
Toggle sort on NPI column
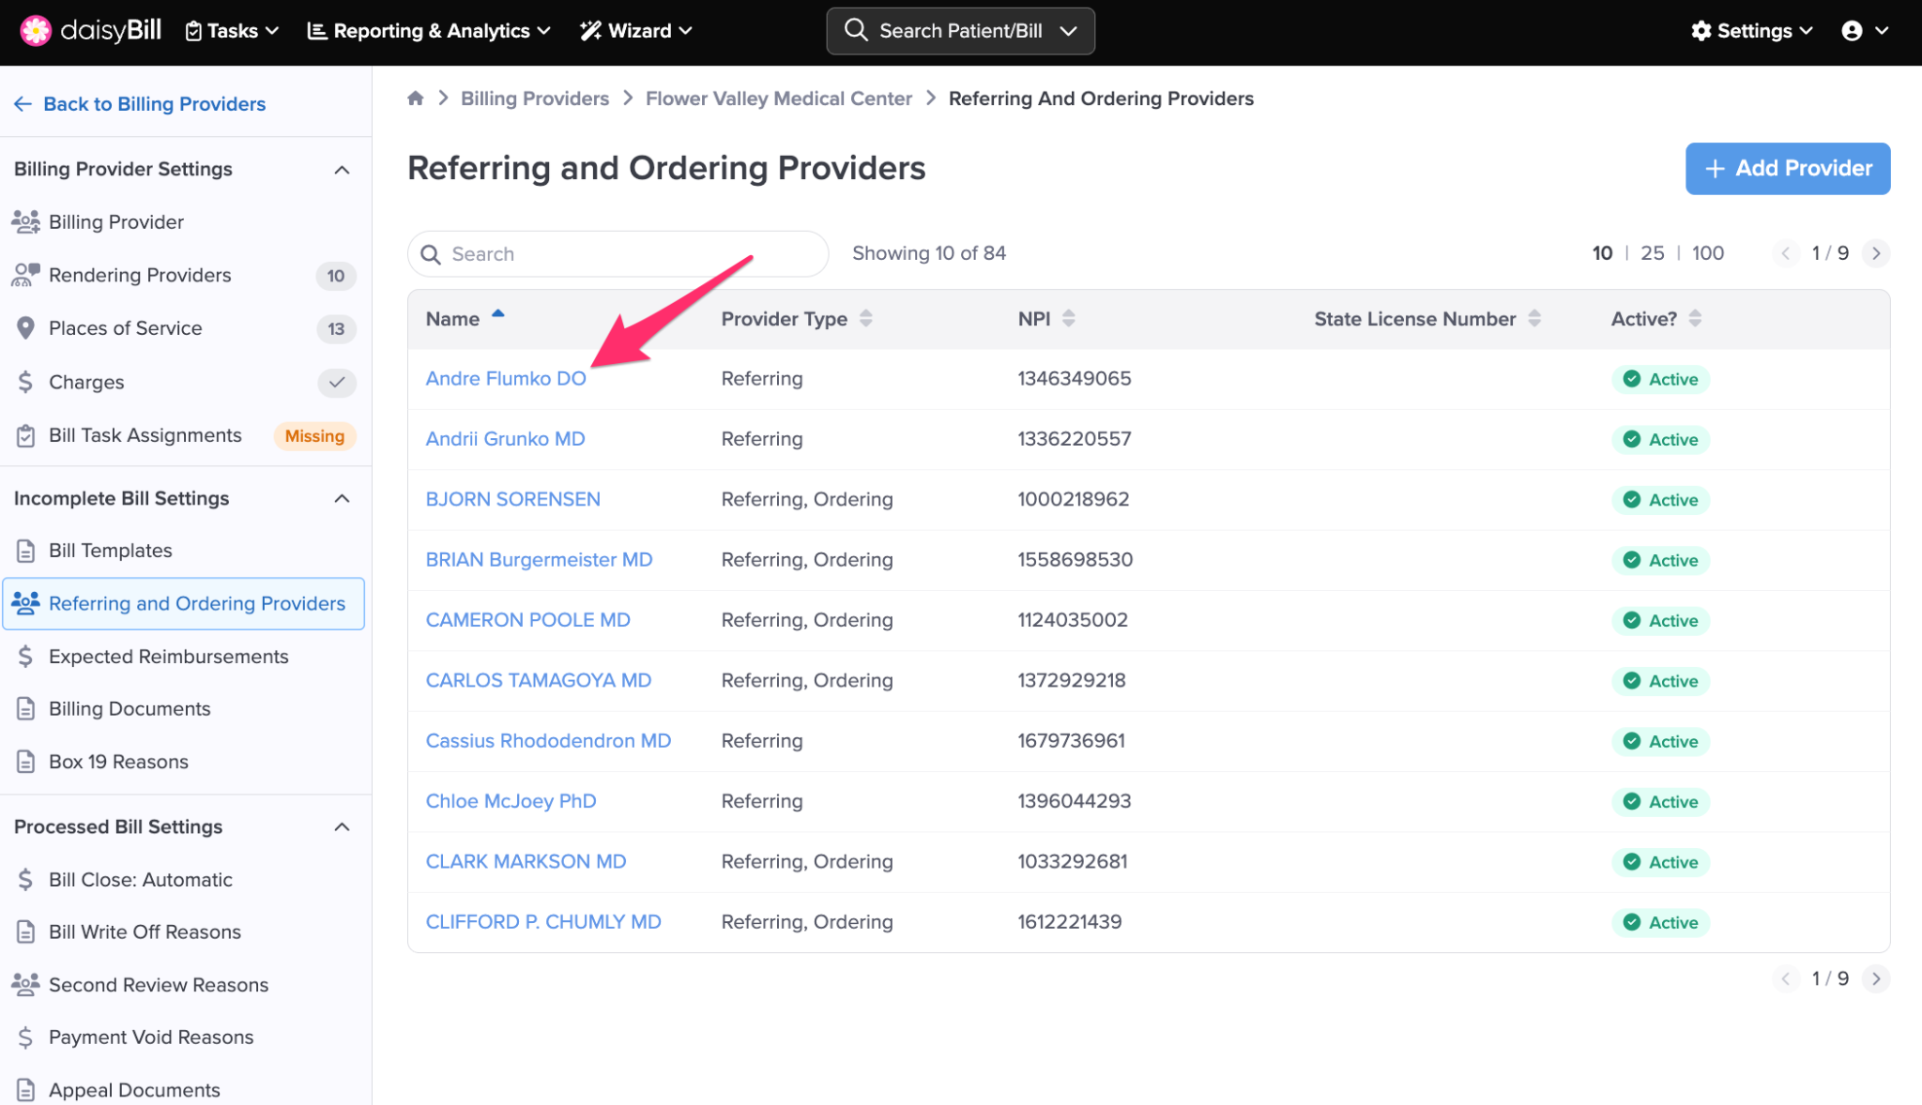pos(1068,319)
